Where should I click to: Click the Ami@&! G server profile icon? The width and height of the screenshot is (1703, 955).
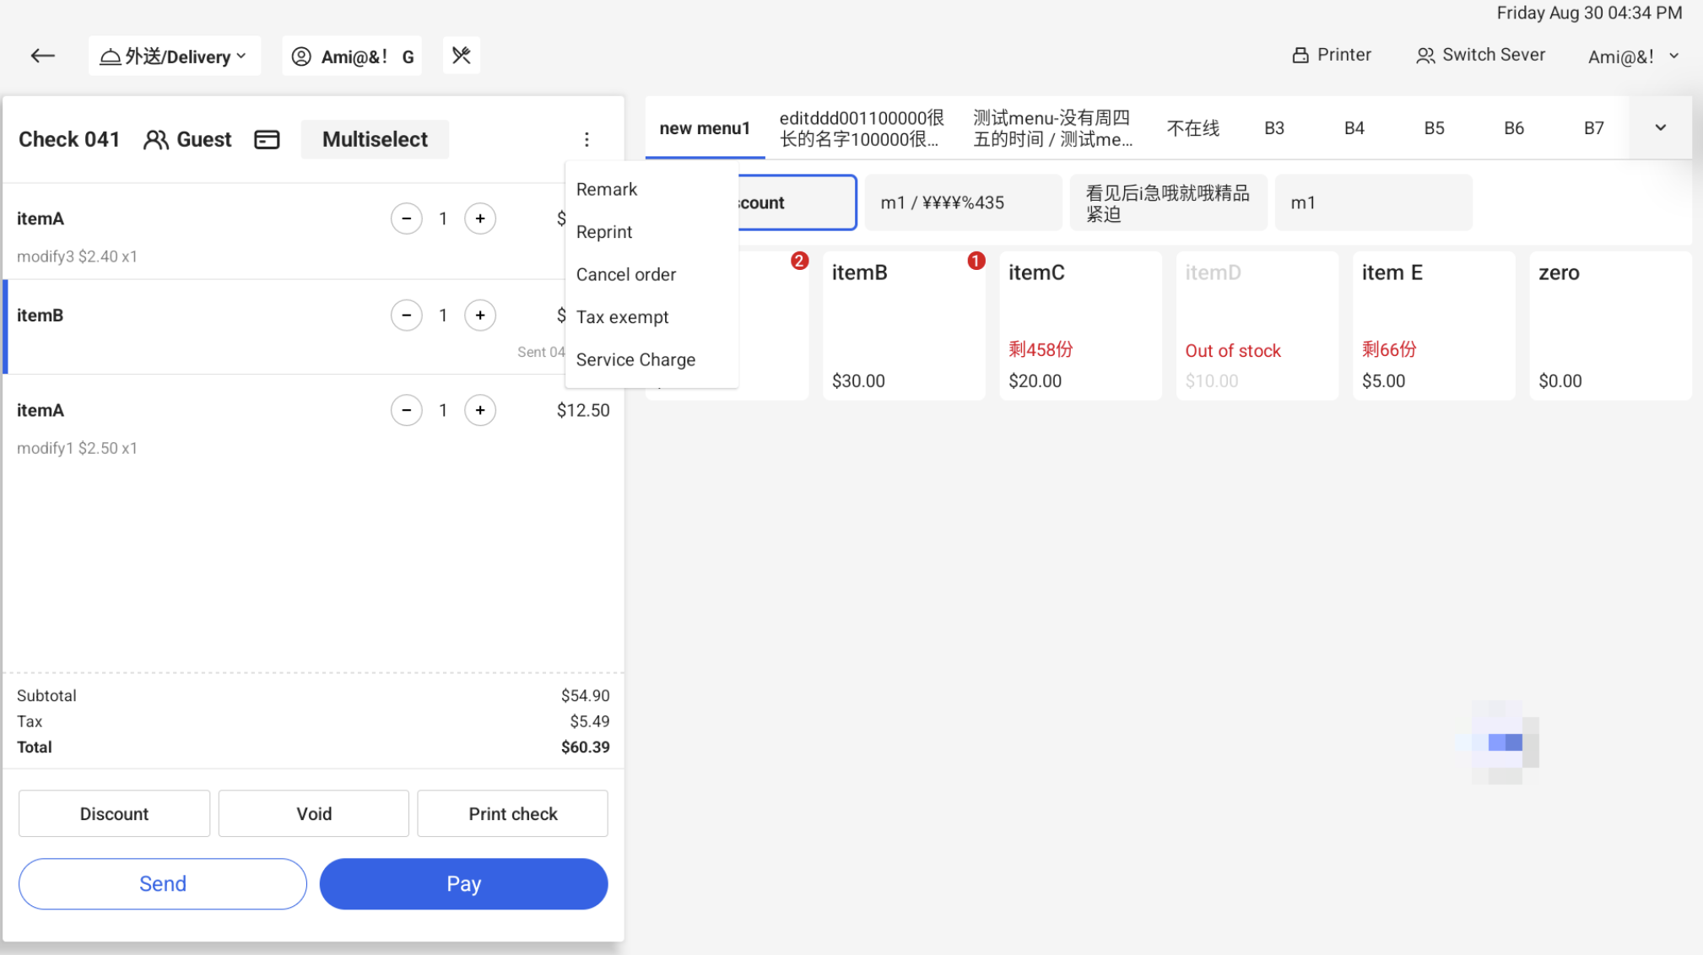tap(301, 56)
